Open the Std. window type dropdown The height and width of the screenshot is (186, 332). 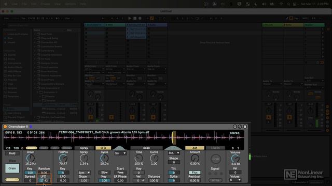click(x=174, y=153)
